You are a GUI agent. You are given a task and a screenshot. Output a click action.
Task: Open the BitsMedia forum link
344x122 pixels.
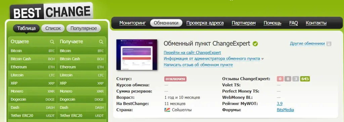(285, 110)
